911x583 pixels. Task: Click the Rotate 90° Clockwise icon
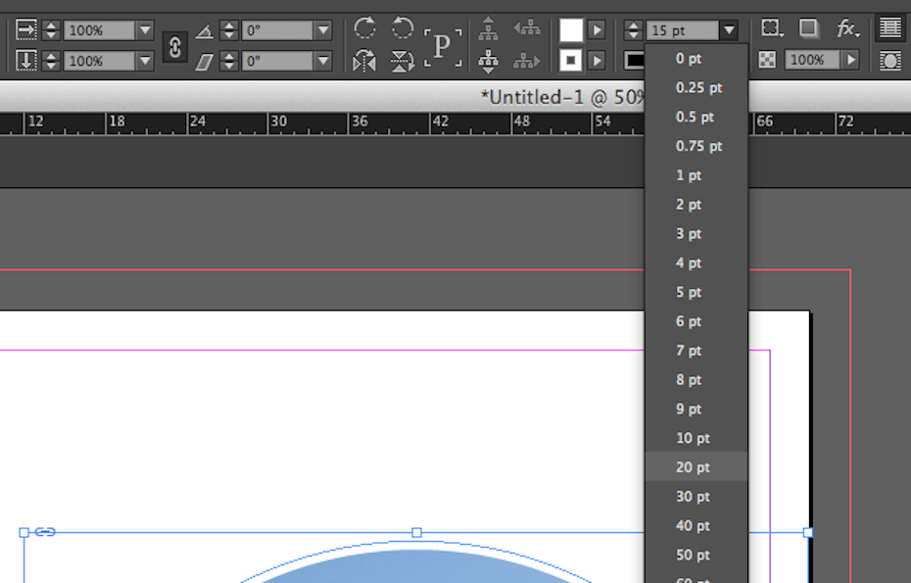[x=365, y=28]
